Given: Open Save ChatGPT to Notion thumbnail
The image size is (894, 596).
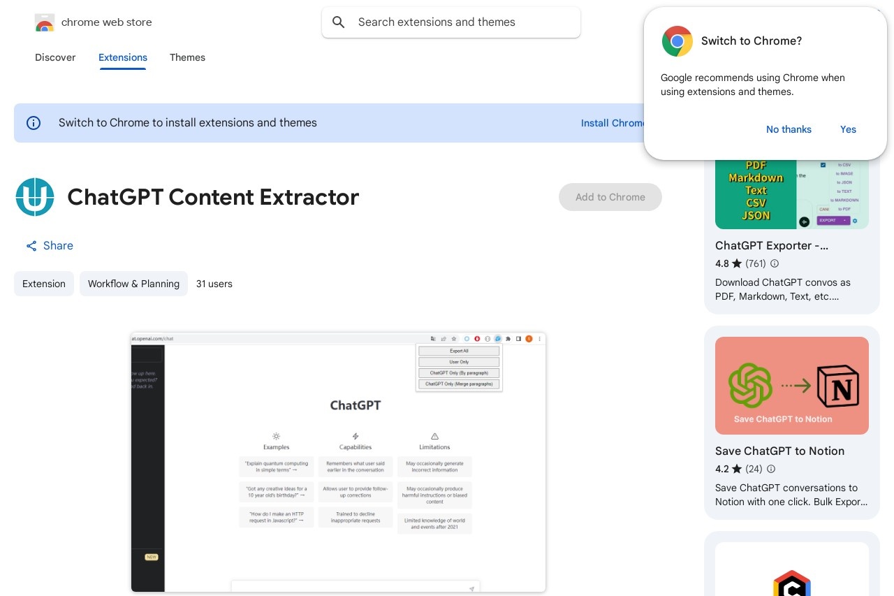Looking at the screenshot, I should click(x=792, y=386).
